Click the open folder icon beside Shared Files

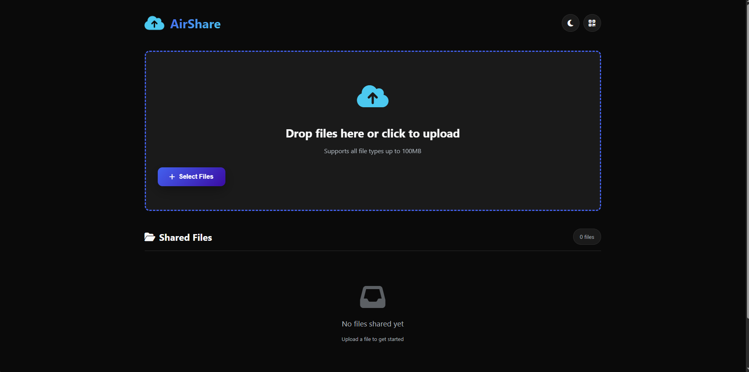[x=149, y=237]
